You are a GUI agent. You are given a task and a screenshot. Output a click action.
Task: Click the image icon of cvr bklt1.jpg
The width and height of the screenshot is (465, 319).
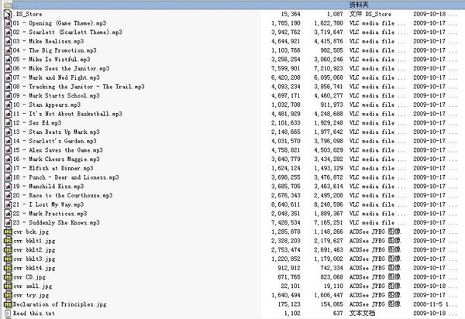coord(8,241)
